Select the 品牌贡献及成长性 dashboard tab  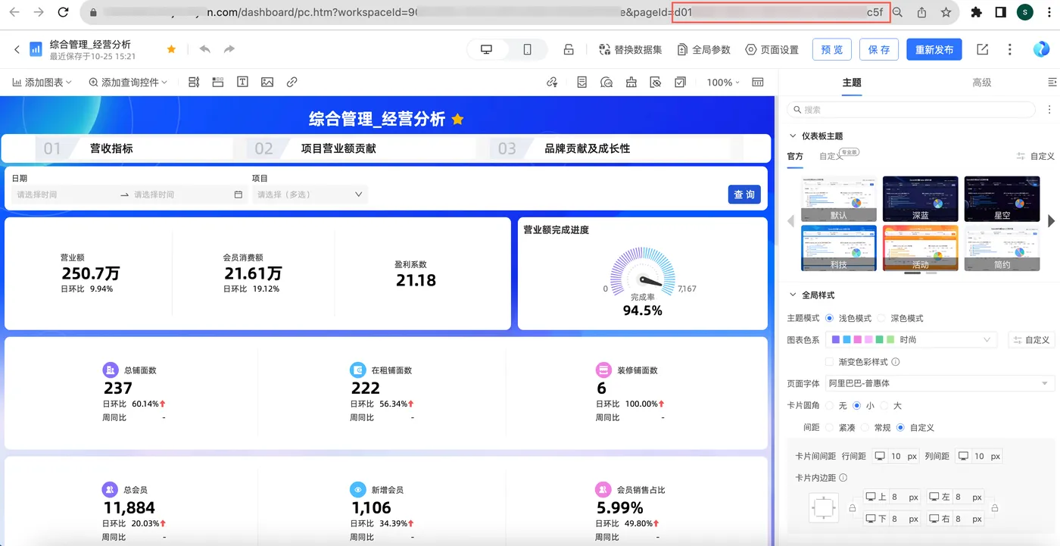coord(588,148)
